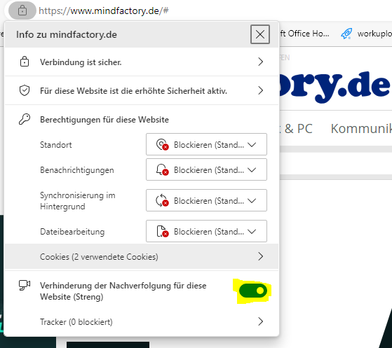
Task: Click the shield icon for erhöhte Sicherheit
Action: tap(25, 90)
